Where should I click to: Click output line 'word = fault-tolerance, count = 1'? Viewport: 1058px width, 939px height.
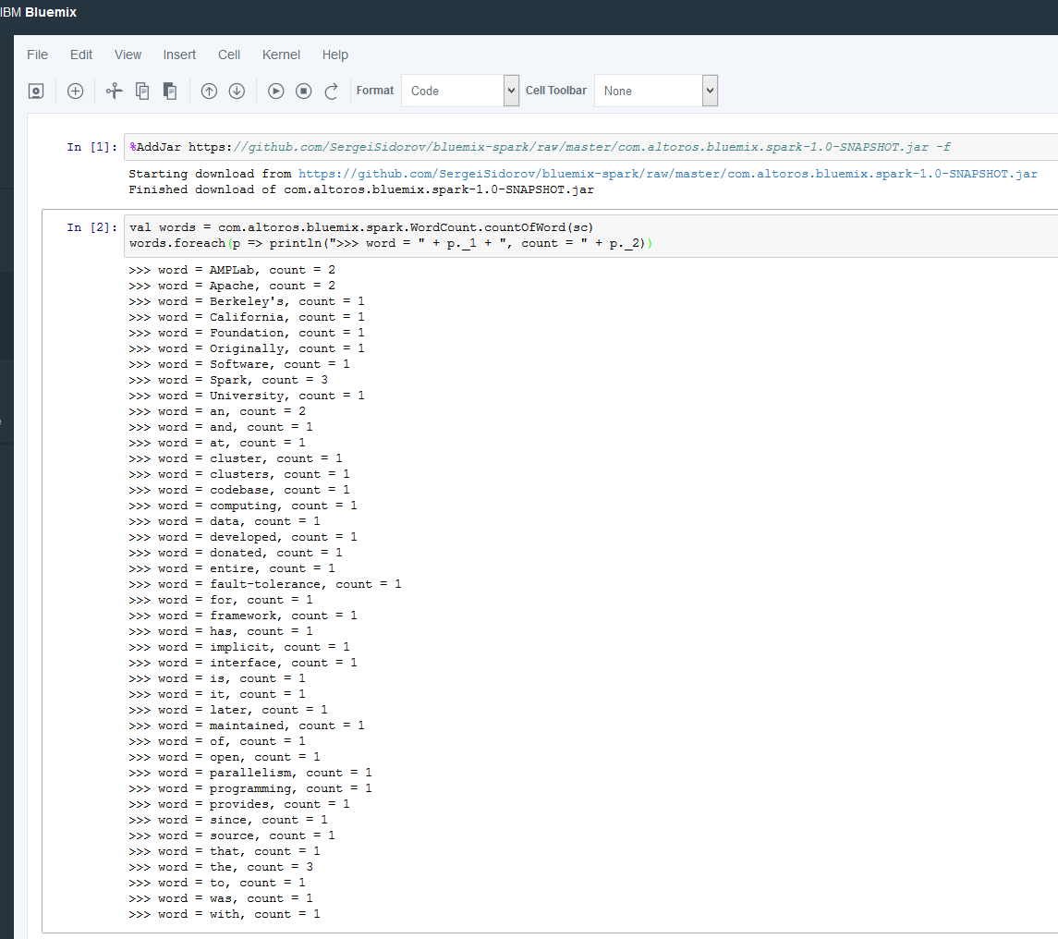click(x=265, y=584)
